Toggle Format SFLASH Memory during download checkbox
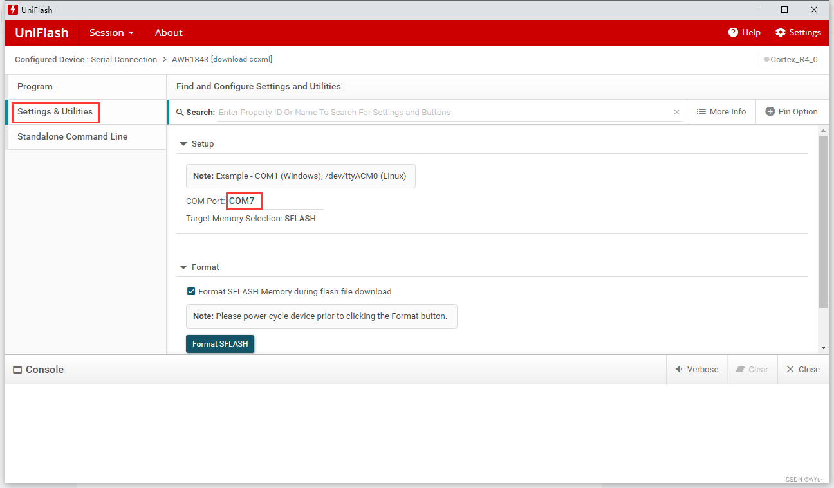This screenshot has height=488, width=834. [191, 291]
